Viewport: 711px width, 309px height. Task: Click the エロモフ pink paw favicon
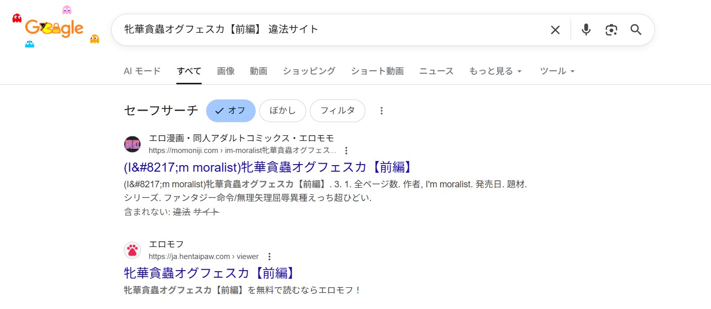pyautogui.click(x=132, y=250)
